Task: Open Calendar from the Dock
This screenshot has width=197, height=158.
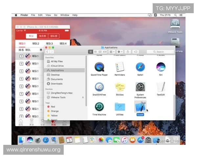Action: (69, 140)
